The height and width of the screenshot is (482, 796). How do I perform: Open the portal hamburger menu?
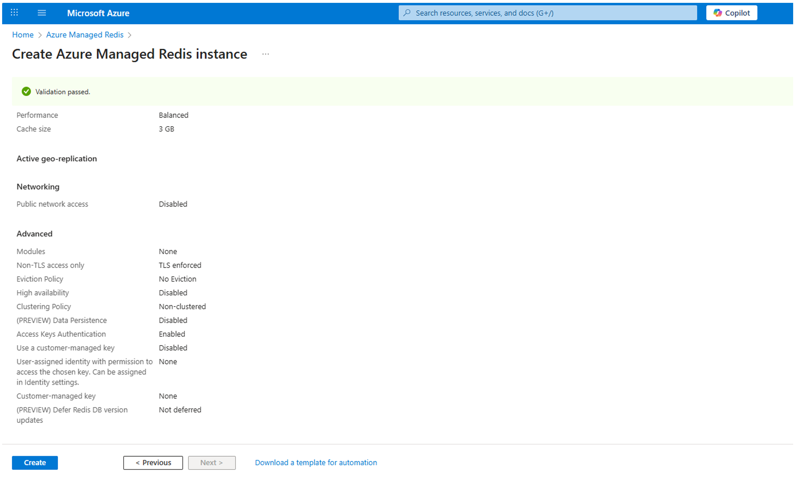(x=42, y=13)
